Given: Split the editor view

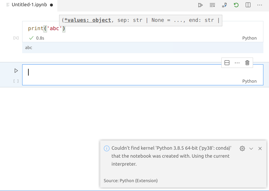Looking at the screenshot, I should (x=248, y=5).
